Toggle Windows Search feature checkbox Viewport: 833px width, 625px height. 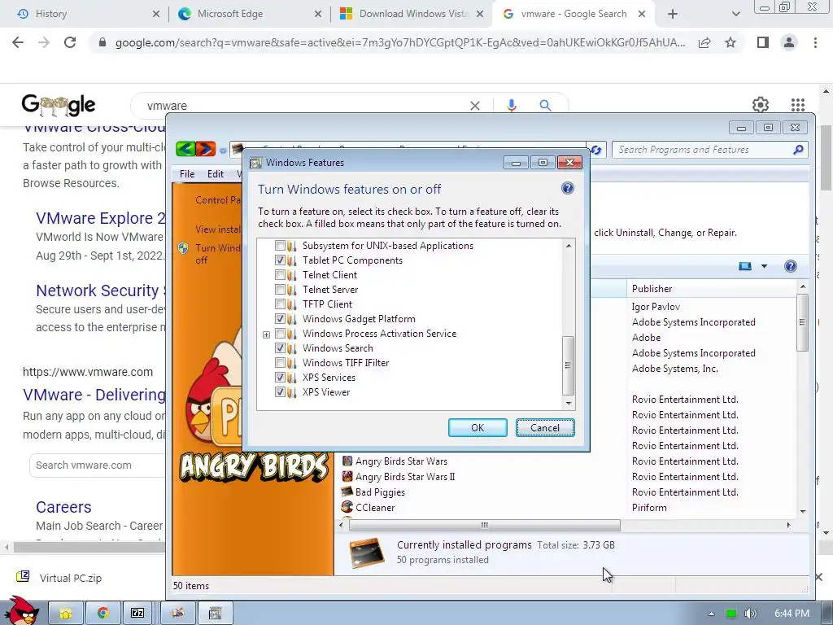(x=280, y=348)
